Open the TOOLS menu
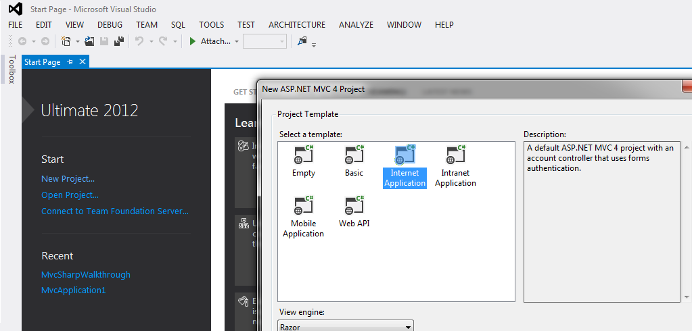Viewport: 692px width, 331px height. click(x=212, y=25)
